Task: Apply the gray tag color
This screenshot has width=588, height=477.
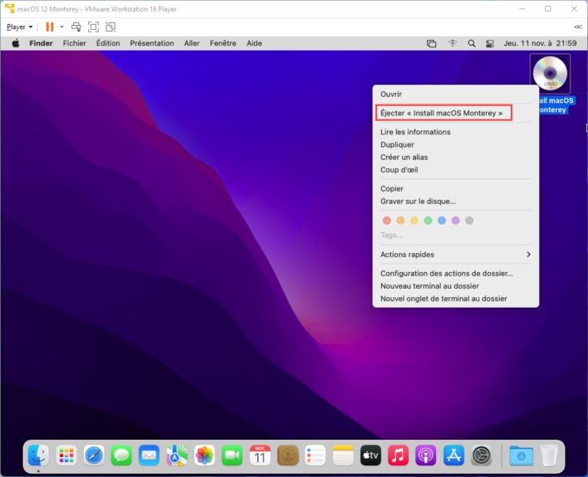Action: (x=469, y=221)
